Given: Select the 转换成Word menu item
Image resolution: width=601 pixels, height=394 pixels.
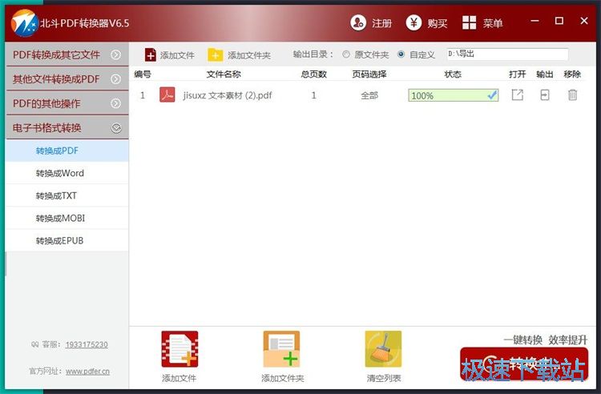Looking at the screenshot, I should (x=67, y=173).
